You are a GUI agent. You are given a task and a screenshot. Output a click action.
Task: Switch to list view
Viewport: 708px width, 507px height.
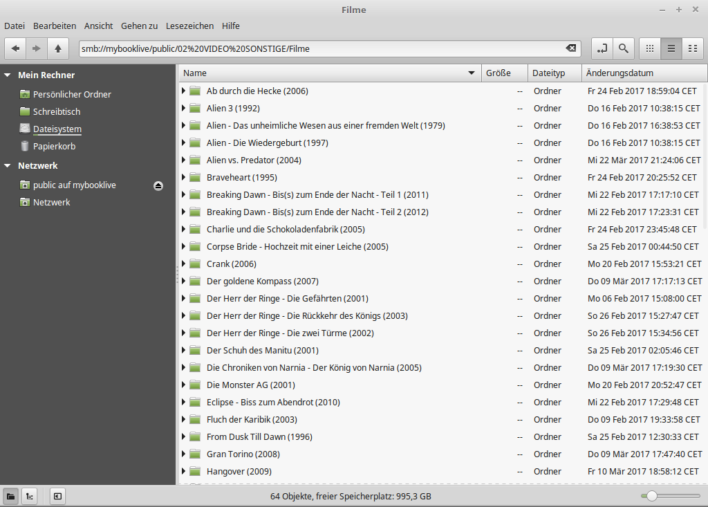tap(671, 48)
